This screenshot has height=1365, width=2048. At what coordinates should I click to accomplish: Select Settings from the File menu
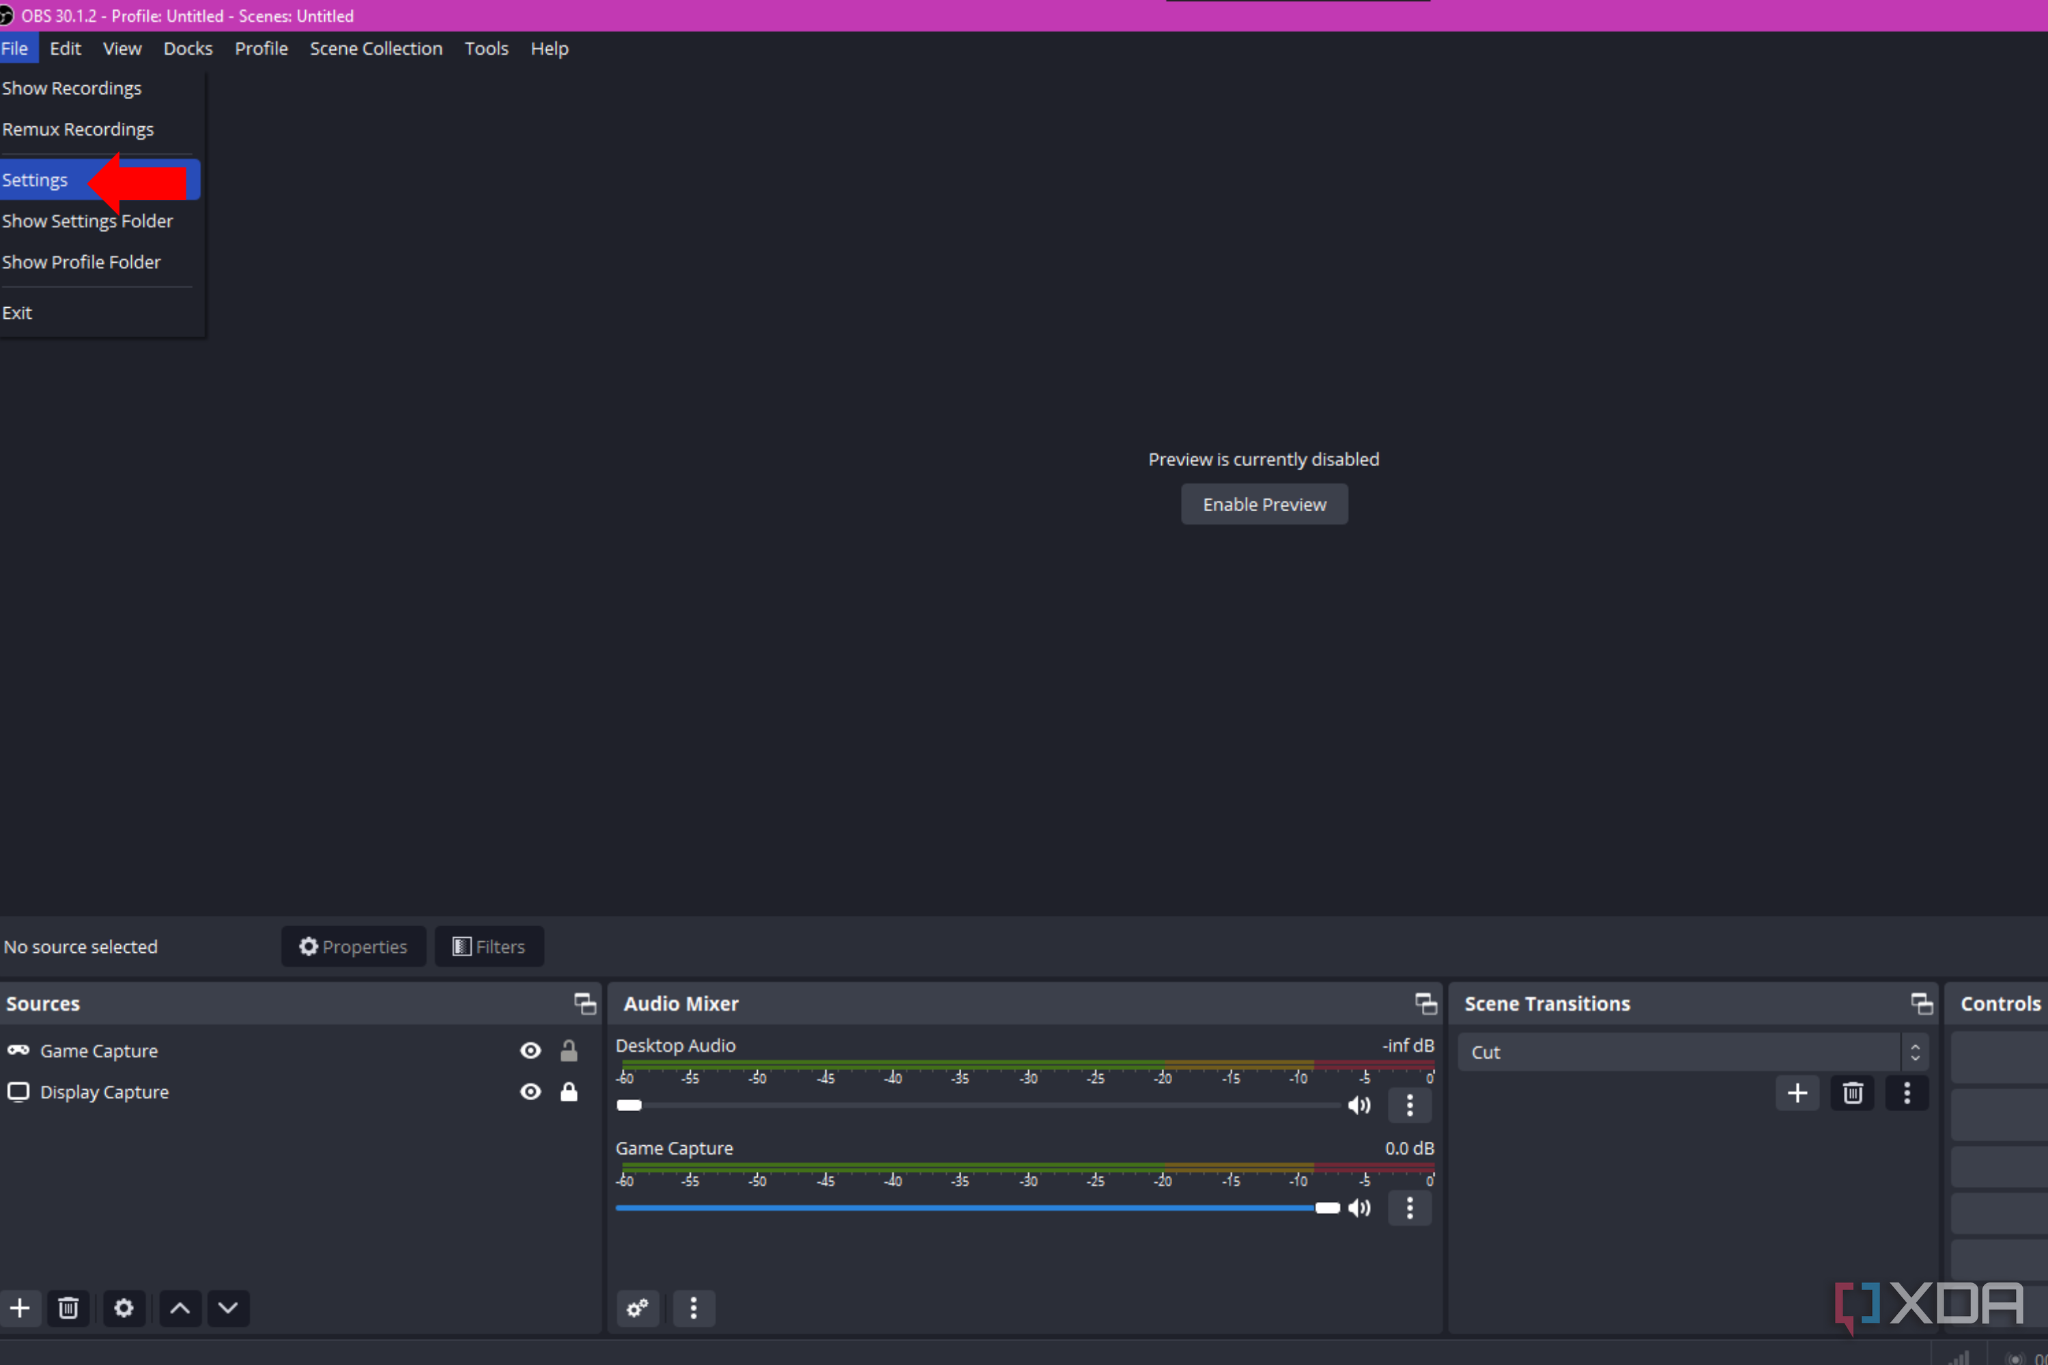point(35,179)
